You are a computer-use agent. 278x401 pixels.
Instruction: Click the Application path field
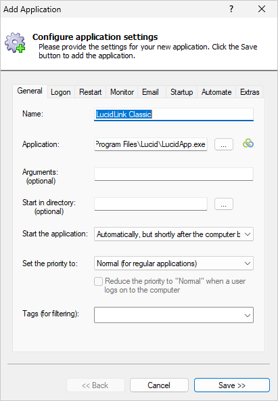point(151,144)
